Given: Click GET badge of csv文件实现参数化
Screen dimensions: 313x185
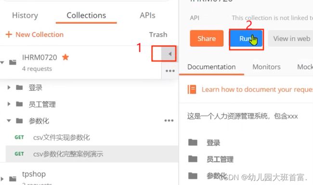Looking at the screenshot, I should pyautogui.click(x=19, y=137).
